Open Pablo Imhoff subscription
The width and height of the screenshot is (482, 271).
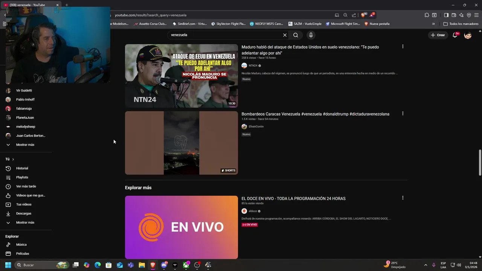click(x=25, y=100)
